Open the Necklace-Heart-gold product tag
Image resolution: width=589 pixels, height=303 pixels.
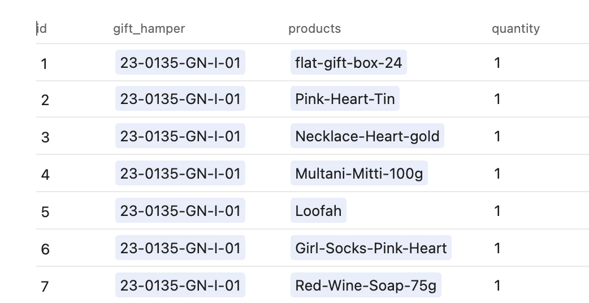pyautogui.click(x=367, y=136)
